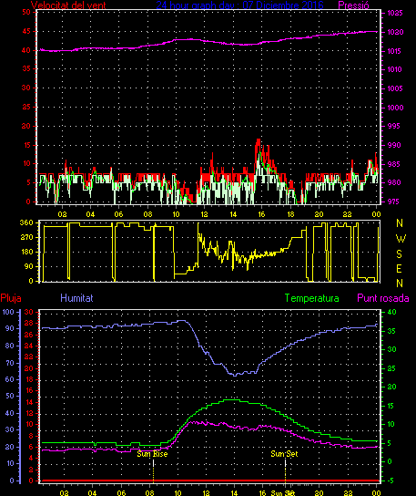Image resolution: width=416 pixels, height=496 pixels.
Task: Click the 'Velocitat del vent' legend label
Action: tap(68, 5)
